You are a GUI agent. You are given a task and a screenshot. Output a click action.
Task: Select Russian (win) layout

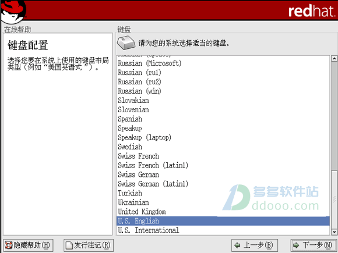coord(223,91)
